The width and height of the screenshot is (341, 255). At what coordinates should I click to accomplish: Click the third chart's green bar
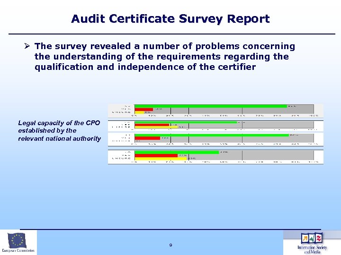pyautogui.click(x=212, y=135)
